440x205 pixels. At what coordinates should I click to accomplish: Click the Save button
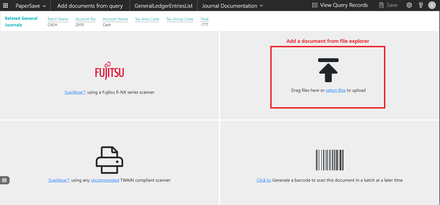point(388,5)
